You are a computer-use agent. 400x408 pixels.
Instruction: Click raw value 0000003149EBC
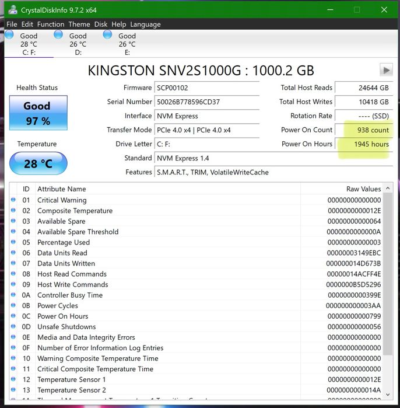click(354, 253)
